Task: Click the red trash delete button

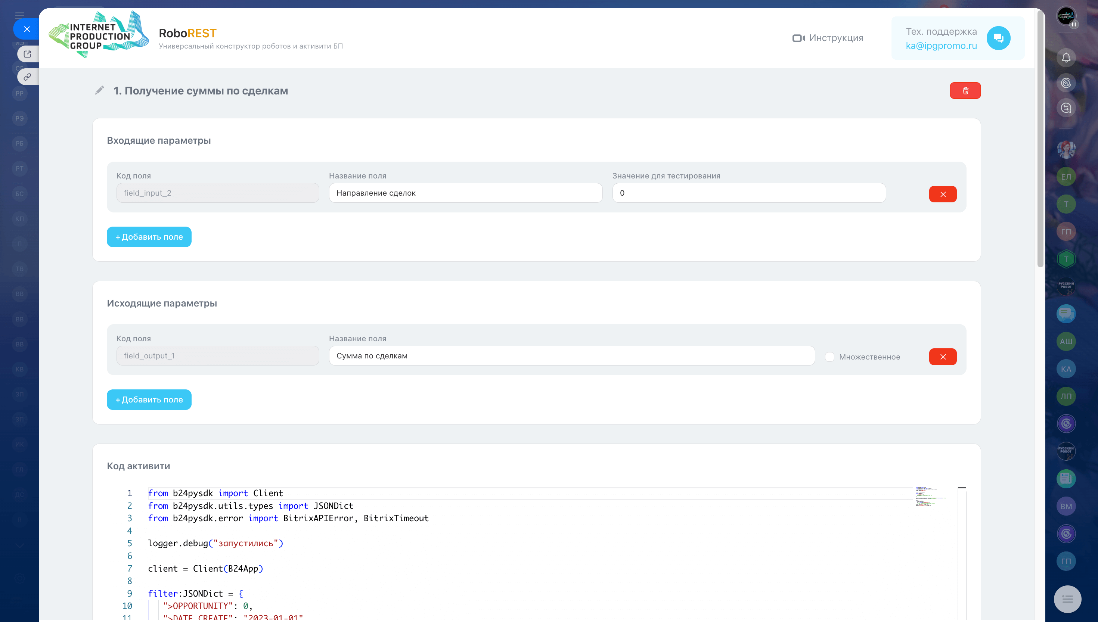Action: pos(965,91)
